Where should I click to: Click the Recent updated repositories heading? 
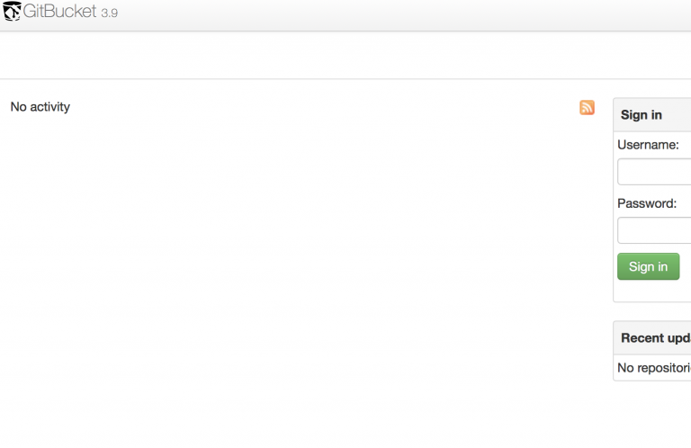(656, 338)
